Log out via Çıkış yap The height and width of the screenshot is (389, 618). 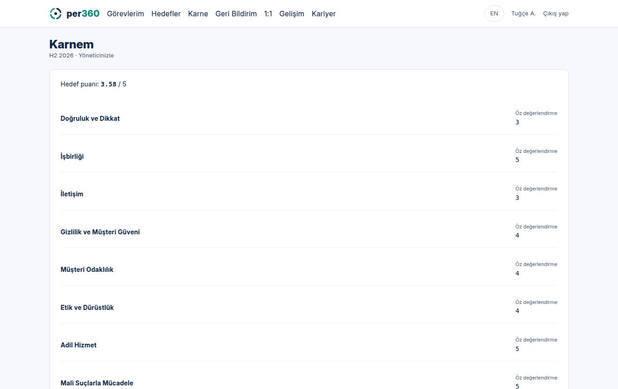click(556, 14)
